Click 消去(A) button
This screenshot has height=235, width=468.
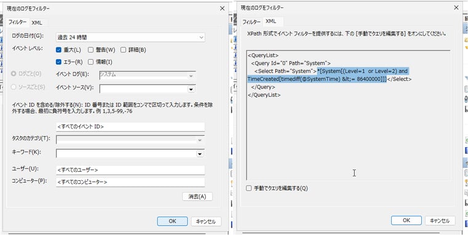(197, 196)
